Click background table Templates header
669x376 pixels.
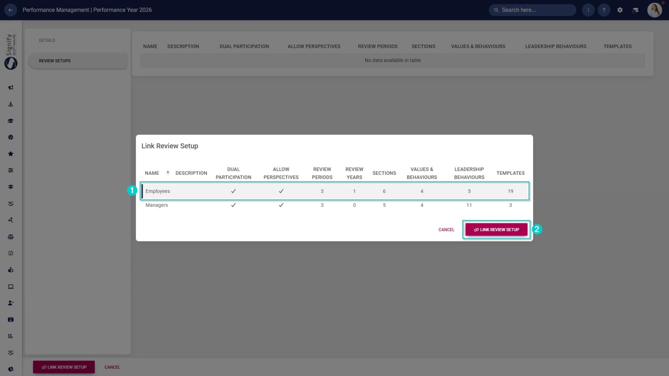[617, 47]
